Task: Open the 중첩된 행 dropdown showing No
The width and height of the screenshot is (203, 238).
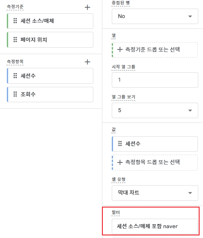Action: [x=155, y=16]
